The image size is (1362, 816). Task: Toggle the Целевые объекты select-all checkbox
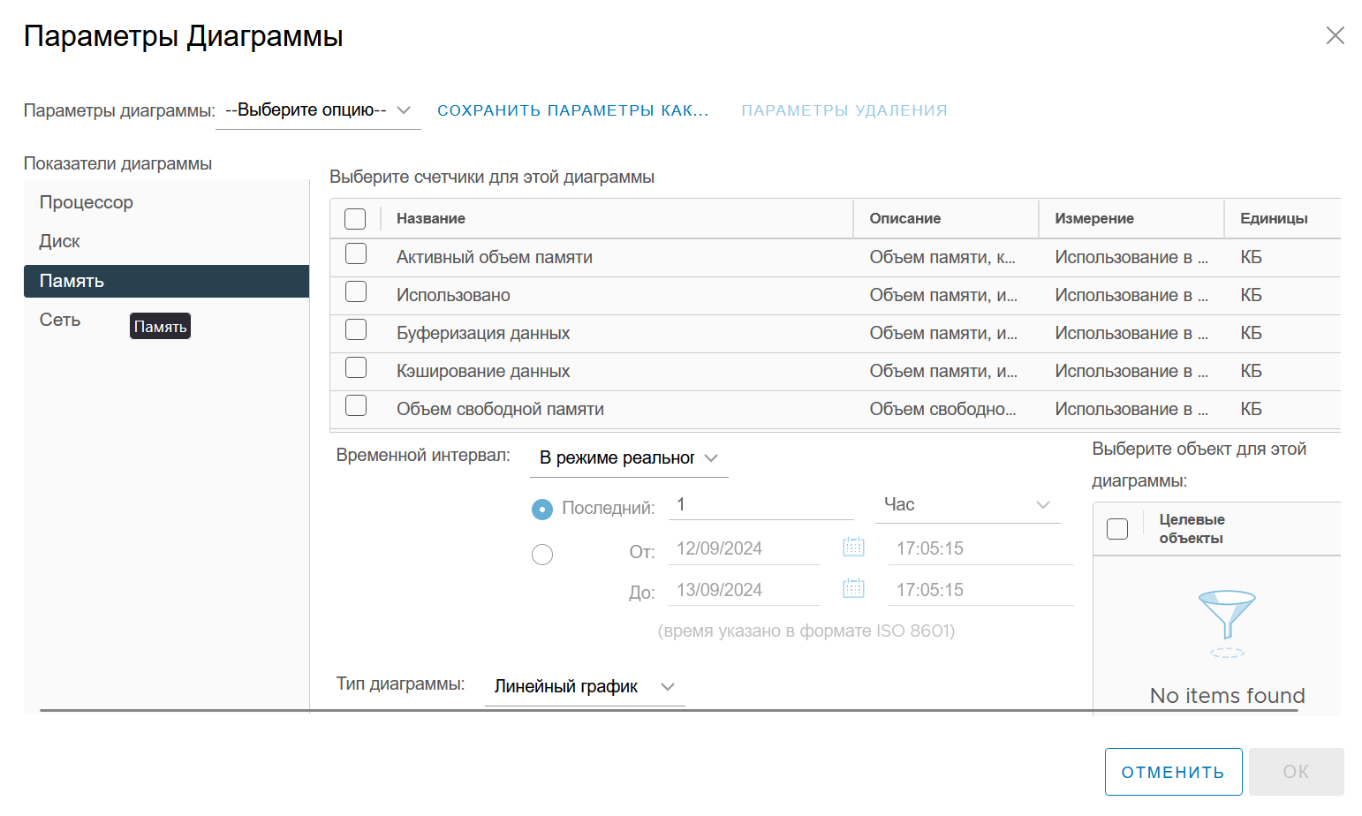[x=1117, y=529]
